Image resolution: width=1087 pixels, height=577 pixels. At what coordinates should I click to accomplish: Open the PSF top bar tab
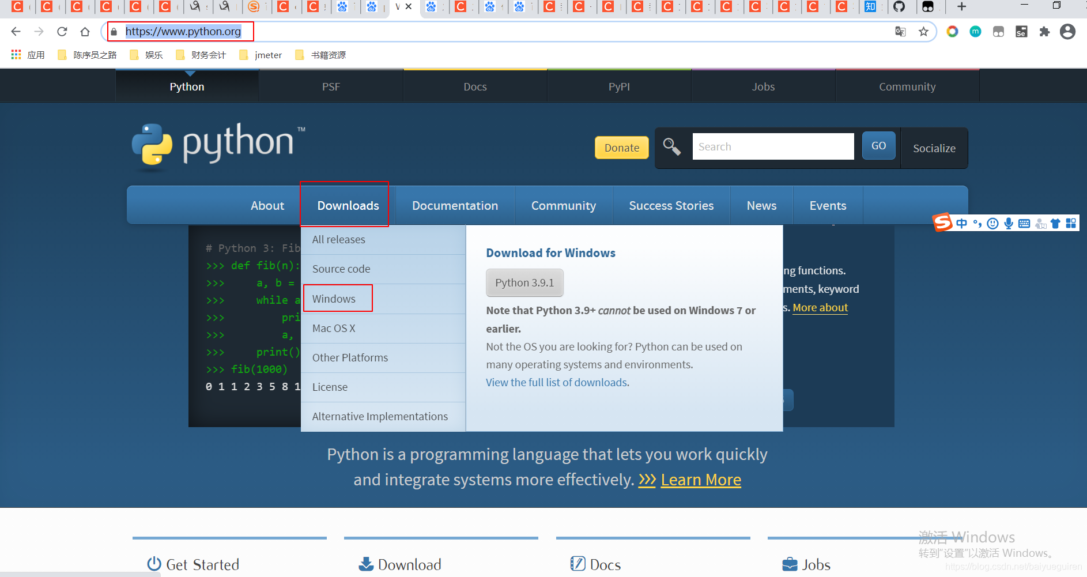click(331, 86)
